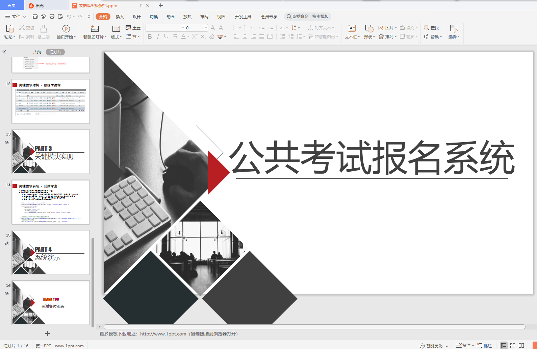Click the Reset (重置) slide icon
The width and height of the screenshot is (537, 349).
(x=128, y=28)
